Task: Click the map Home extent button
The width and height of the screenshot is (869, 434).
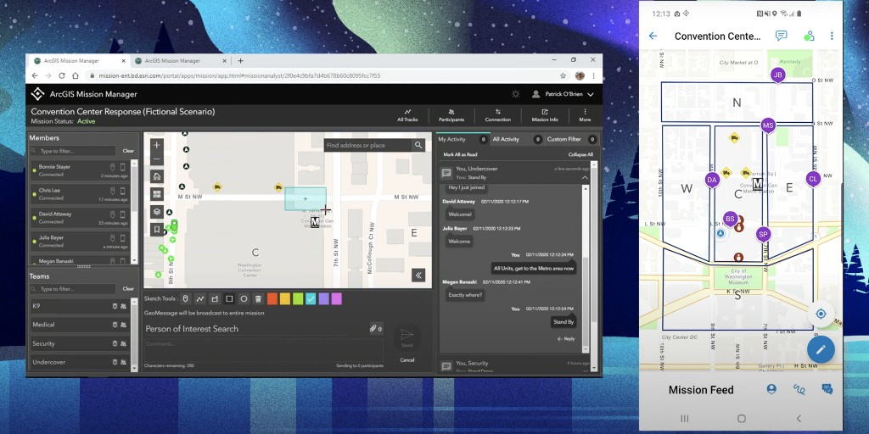Action: (157, 176)
